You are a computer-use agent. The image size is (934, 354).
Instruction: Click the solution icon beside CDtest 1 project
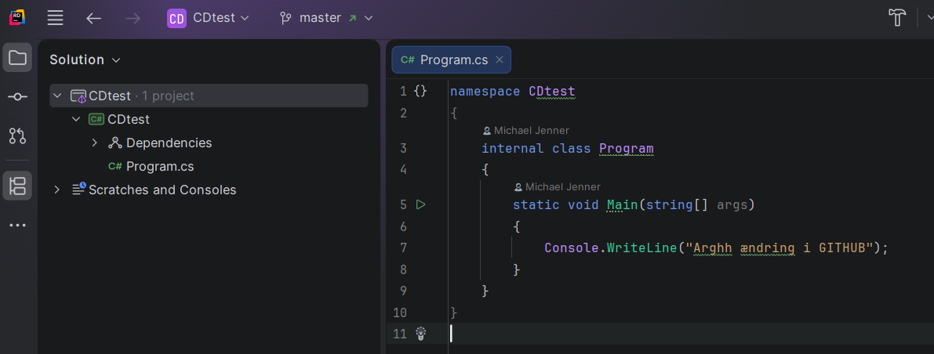[78, 96]
